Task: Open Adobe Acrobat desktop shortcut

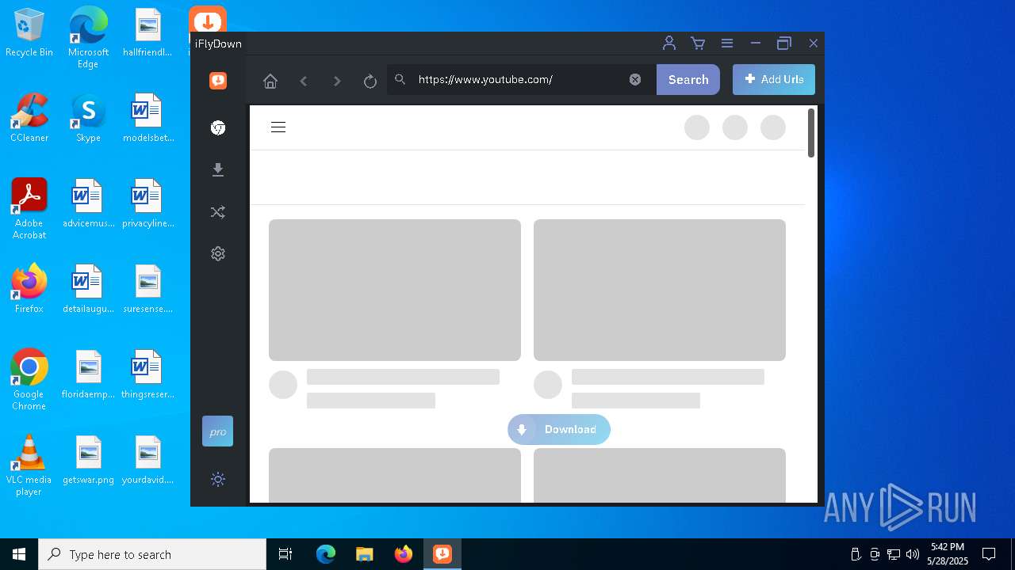Action: click(x=29, y=209)
